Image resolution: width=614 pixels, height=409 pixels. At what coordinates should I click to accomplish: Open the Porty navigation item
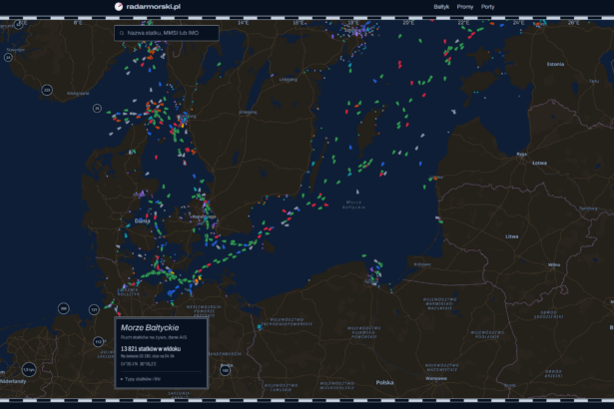[x=487, y=7]
